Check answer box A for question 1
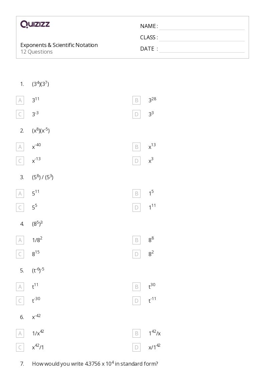This screenshot has height=374, width=265. tap(20, 100)
